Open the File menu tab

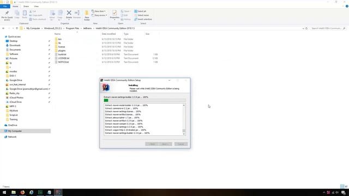[5, 7]
